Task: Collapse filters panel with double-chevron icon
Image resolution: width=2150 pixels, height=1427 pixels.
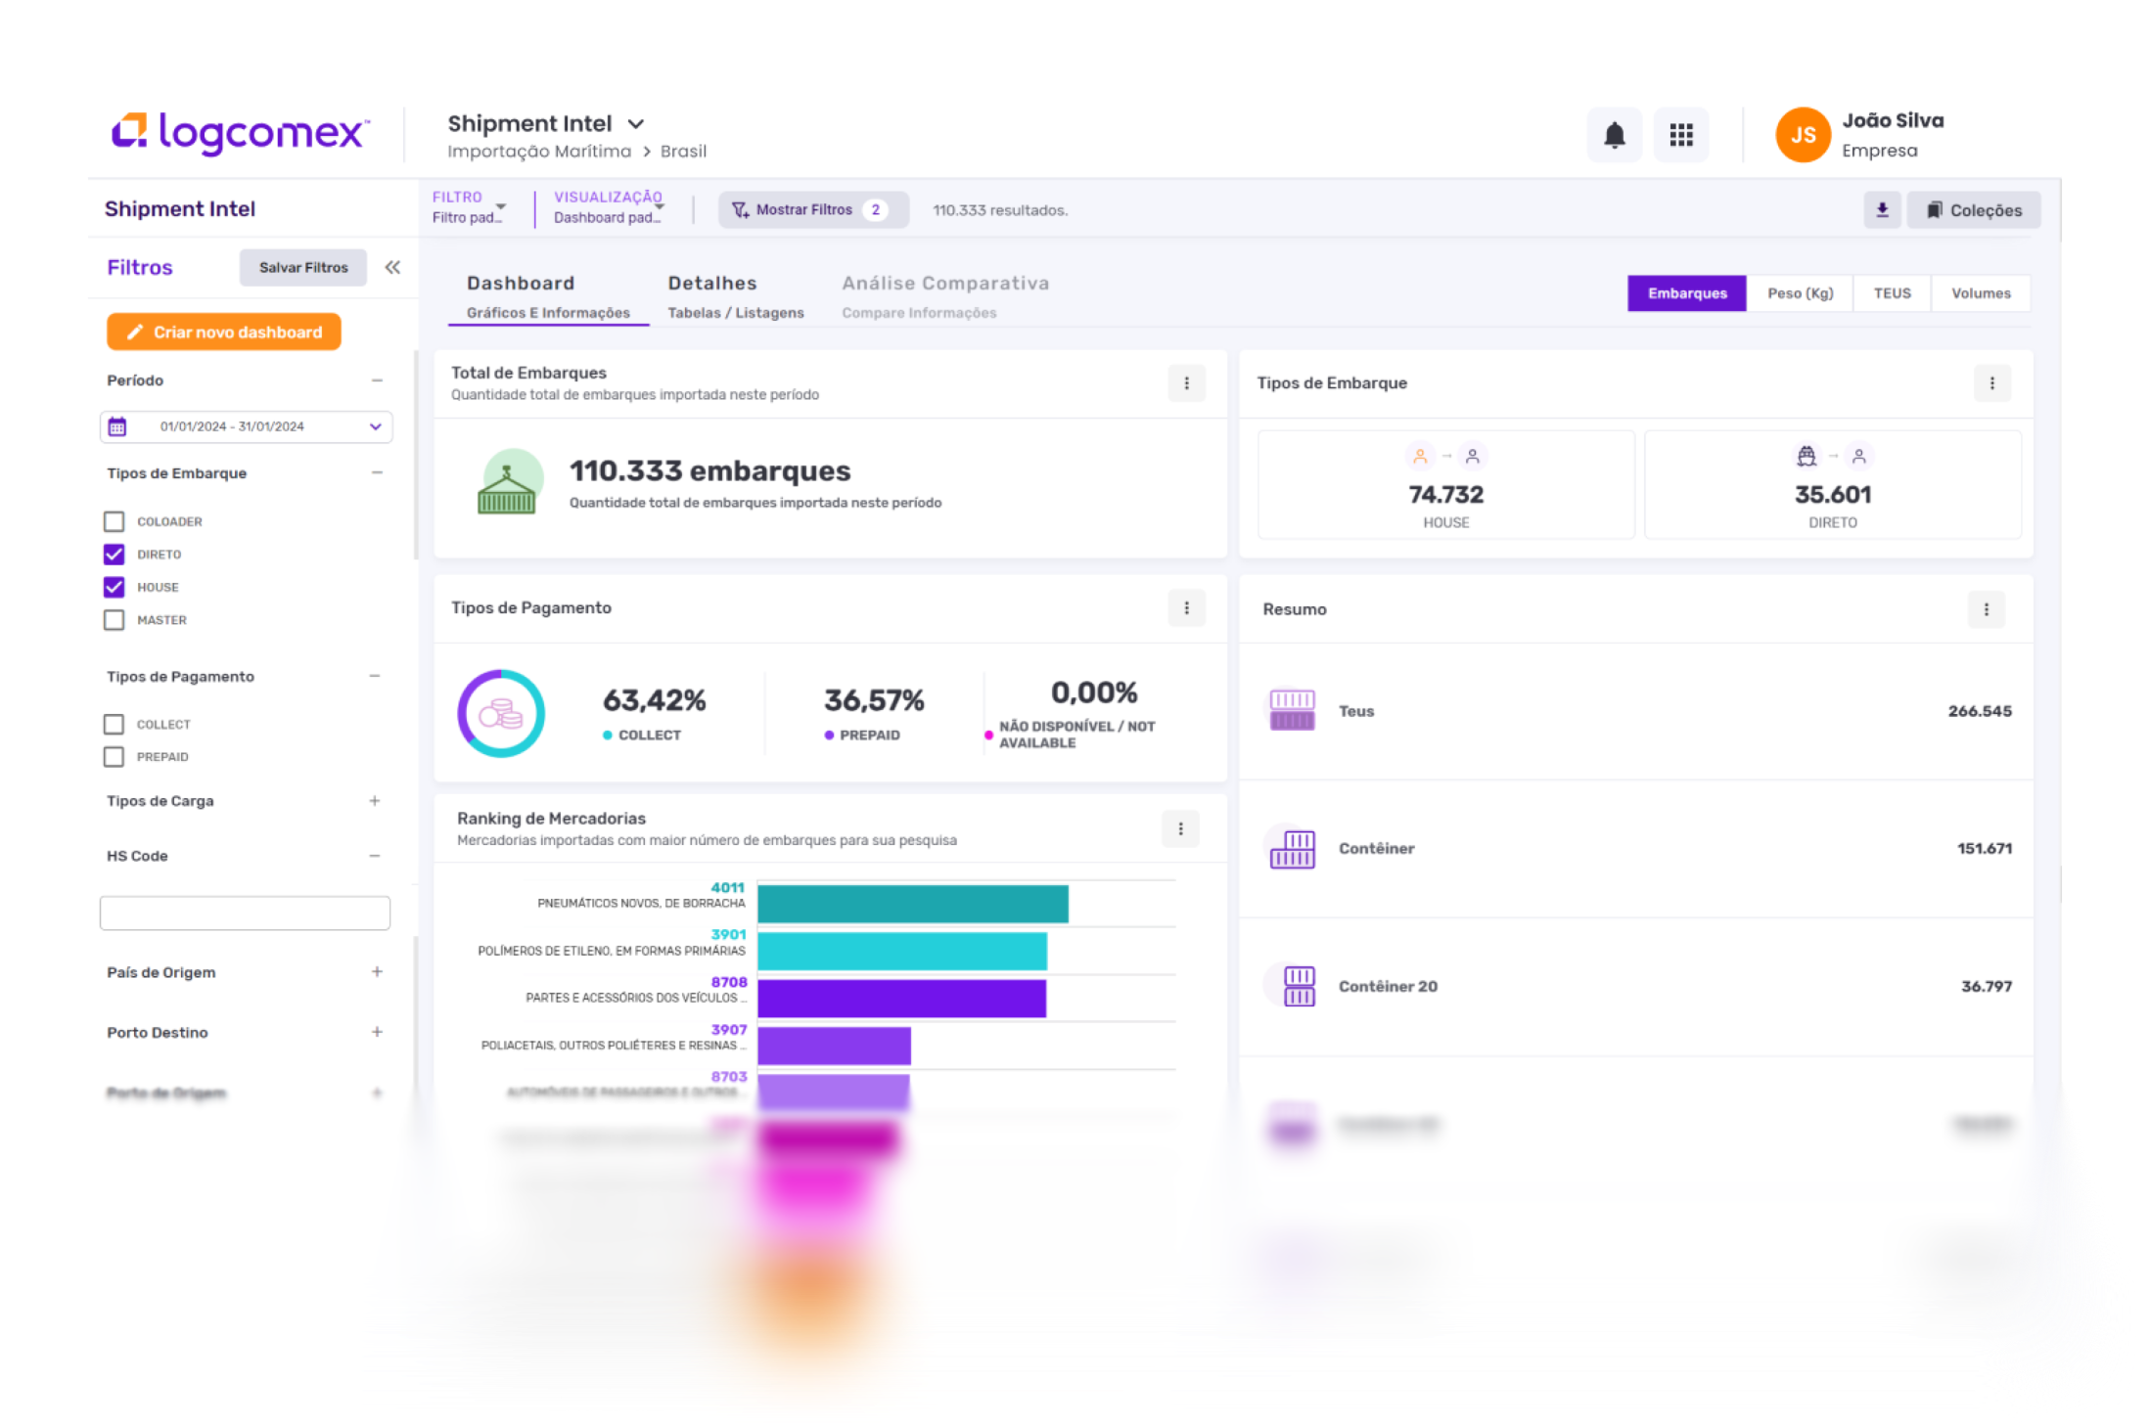Action: pyautogui.click(x=392, y=267)
